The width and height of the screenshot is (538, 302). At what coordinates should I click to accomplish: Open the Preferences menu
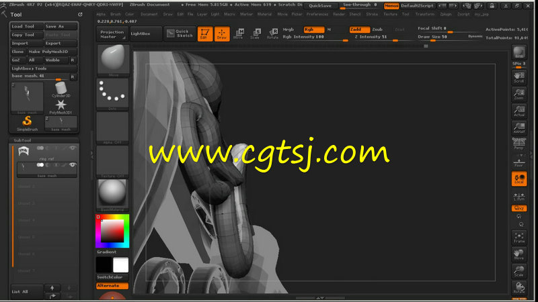[x=317, y=14]
